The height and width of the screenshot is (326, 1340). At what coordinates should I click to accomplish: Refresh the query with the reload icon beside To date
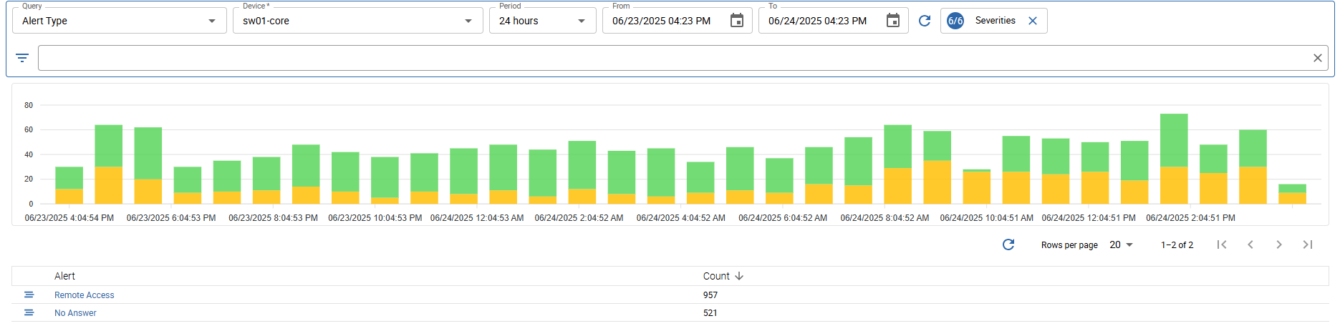pos(925,21)
